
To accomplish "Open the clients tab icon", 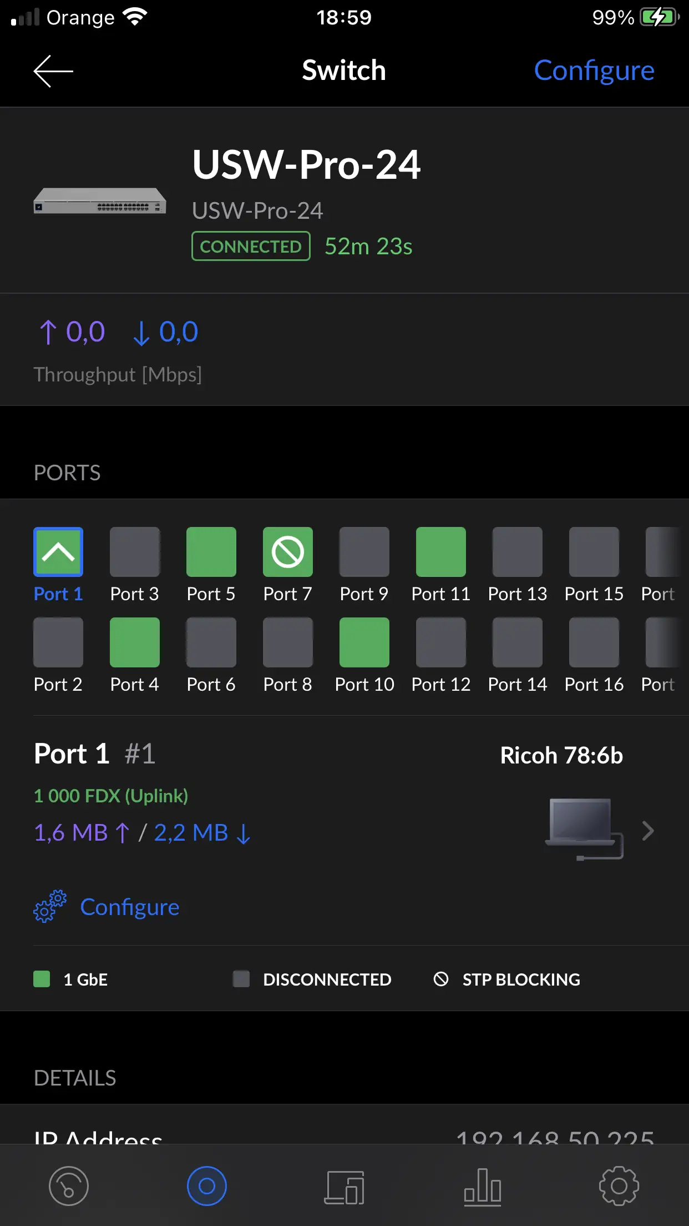I will pos(344,1187).
